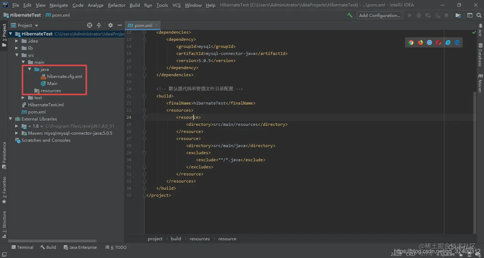The image size is (484, 258).
Task: Click the Run play icon in toolbar
Action: [410, 15]
